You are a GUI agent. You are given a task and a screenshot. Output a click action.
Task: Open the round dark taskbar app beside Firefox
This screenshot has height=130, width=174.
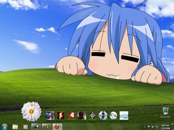coord(46,126)
